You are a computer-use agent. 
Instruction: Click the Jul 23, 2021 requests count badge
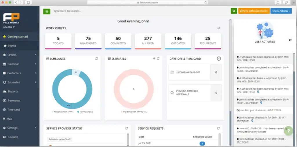[x=202, y=144]
